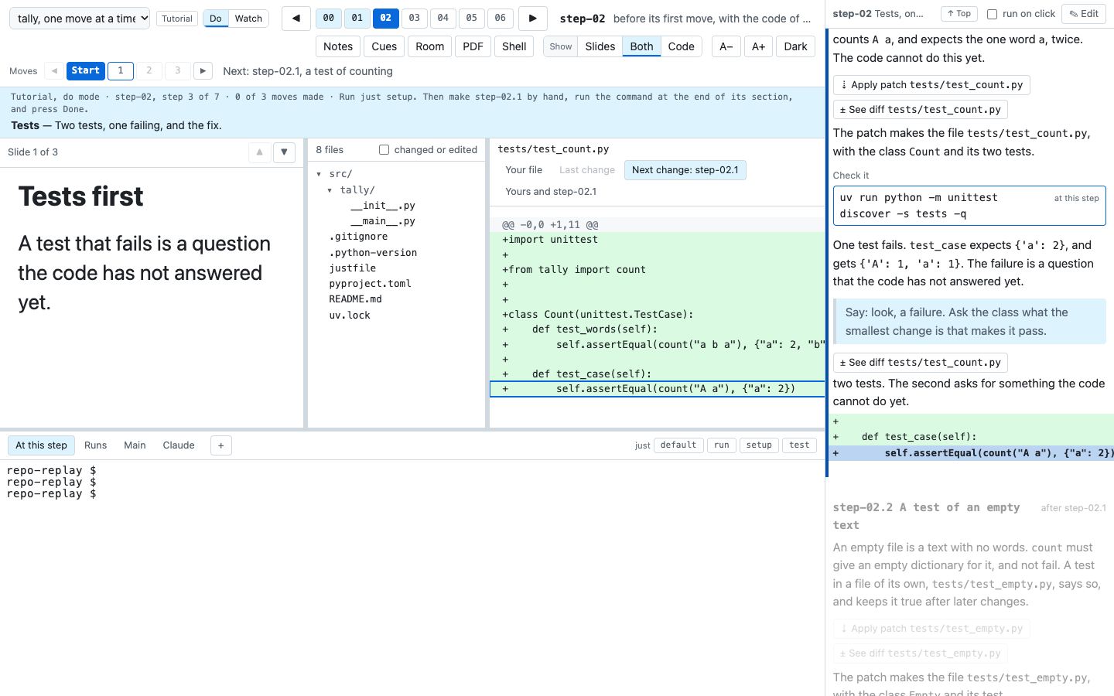Switch to Do mode
Image resolution: width=1114 pixels, height=696 pixels.
[x=216, y=19]
